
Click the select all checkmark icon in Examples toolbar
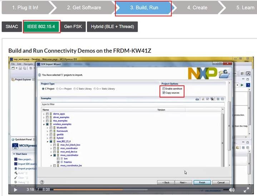coord(208,99)
